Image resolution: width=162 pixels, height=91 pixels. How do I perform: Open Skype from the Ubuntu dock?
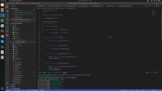[x=2, y=41]
